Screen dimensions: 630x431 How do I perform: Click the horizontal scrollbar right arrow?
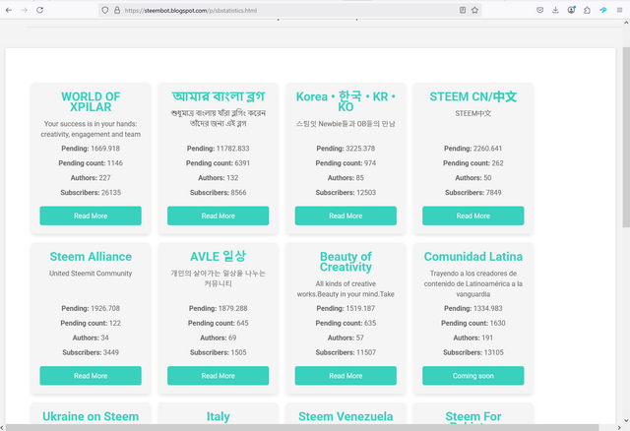pyautogui.click(x=619, y=427)
